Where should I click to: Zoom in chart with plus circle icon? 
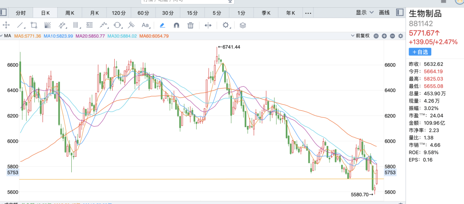384,36
